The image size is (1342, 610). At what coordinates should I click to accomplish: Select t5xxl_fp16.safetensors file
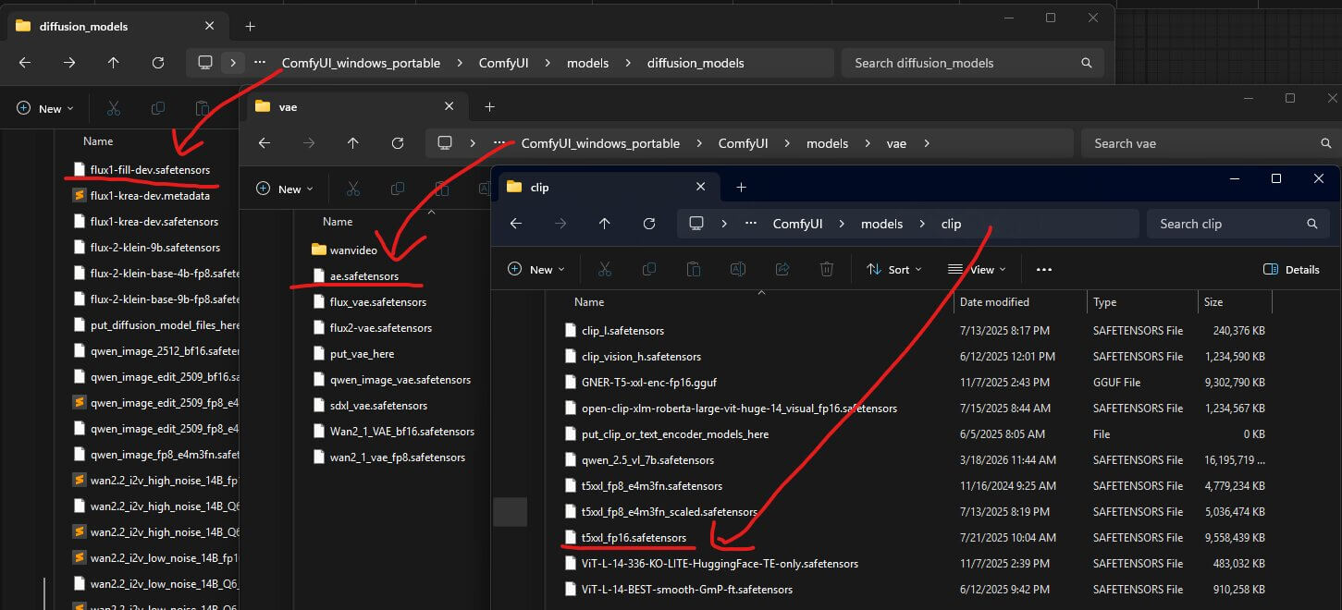634,537
